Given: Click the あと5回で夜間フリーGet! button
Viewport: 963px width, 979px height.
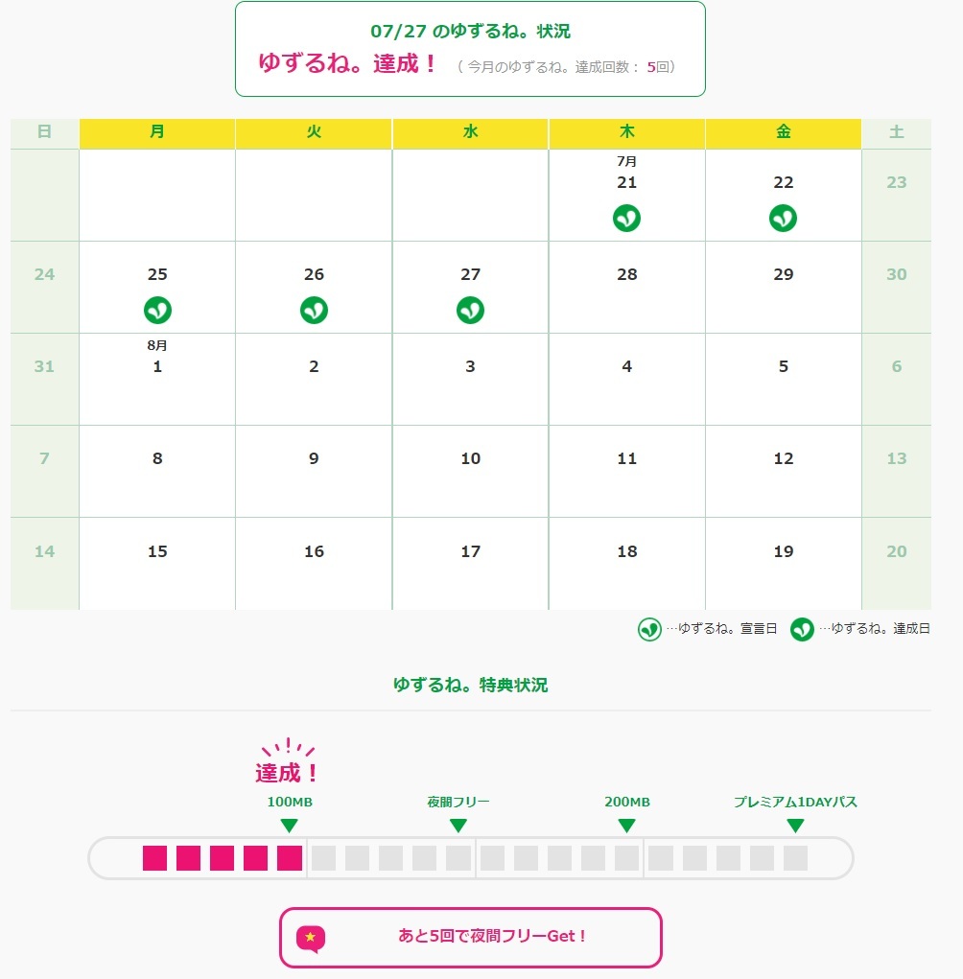Looking at the screenshot, I should (x=470, y=937).
